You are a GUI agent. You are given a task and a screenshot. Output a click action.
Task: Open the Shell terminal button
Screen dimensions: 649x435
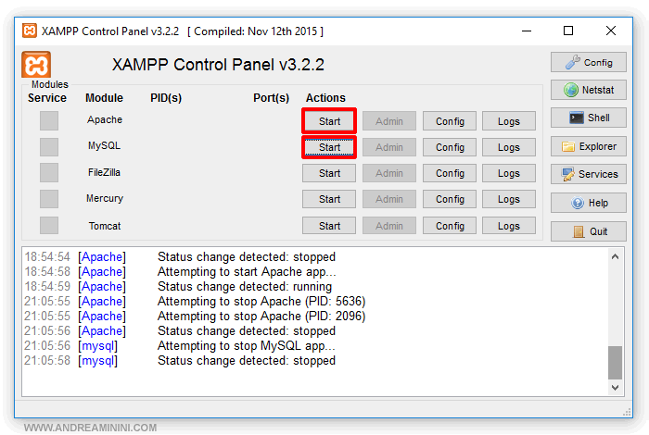(589, 118)
